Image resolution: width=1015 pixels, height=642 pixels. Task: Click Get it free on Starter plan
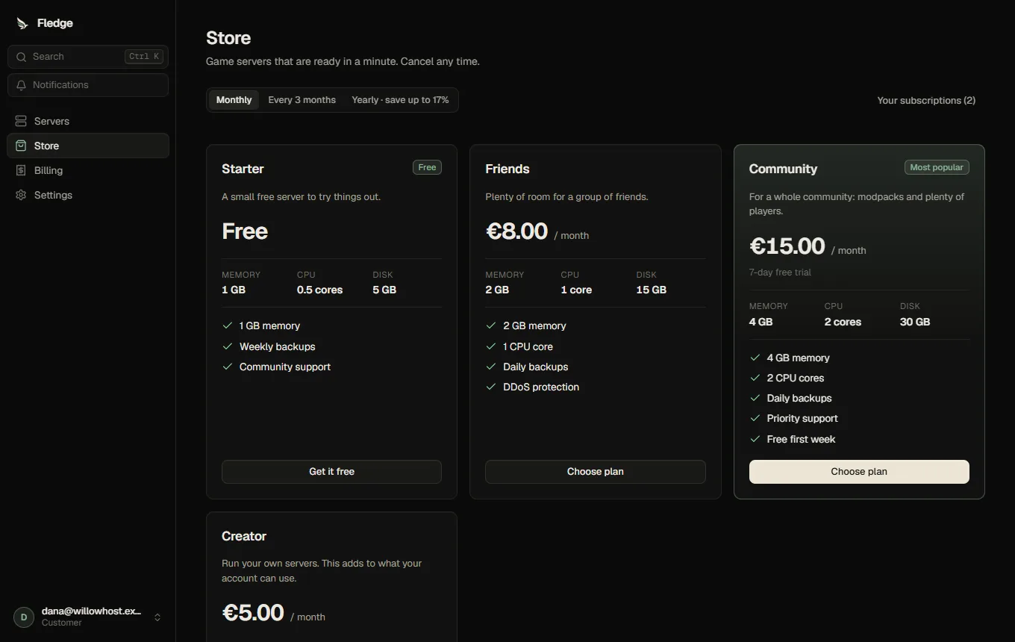331,472
